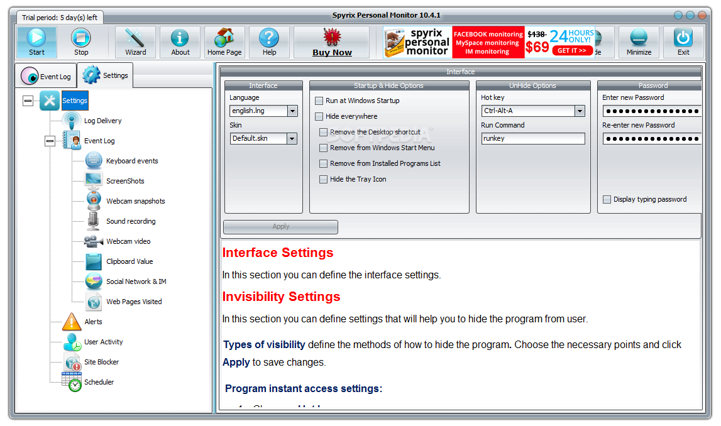Image resolution: width=721 pixels, height=426 pixels.
Task: Click the Start monitoring icon
Action: click(36, 38)
